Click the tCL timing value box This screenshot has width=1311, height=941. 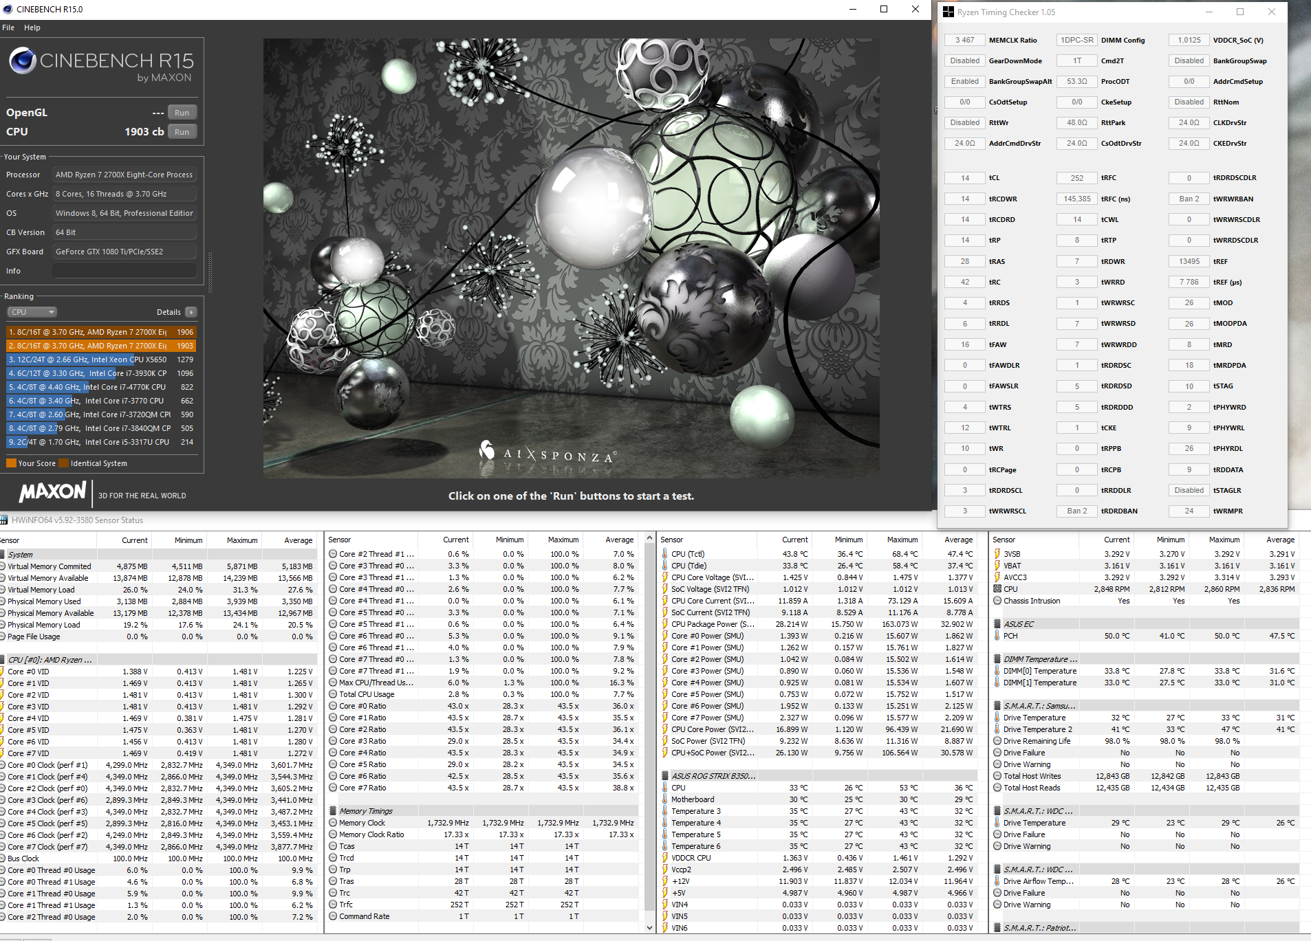coord(965,178)
